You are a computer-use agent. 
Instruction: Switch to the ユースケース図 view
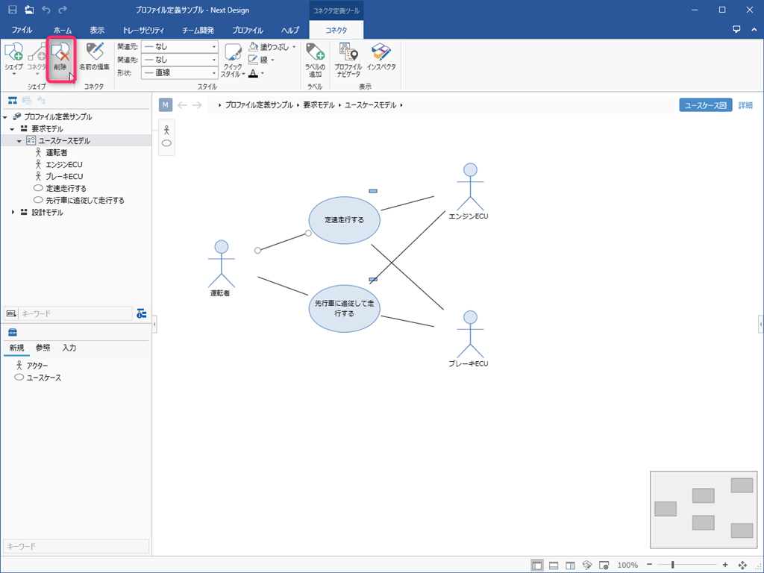pos(705,105)
